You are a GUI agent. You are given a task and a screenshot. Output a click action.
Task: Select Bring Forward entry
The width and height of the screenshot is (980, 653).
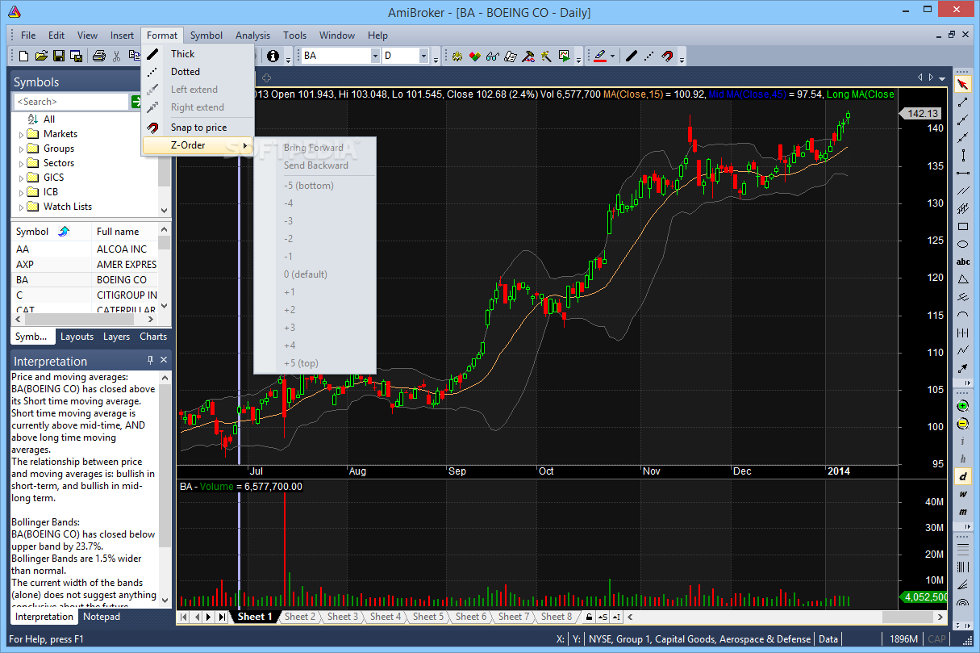pyautogui.click(x=315, y=148)
